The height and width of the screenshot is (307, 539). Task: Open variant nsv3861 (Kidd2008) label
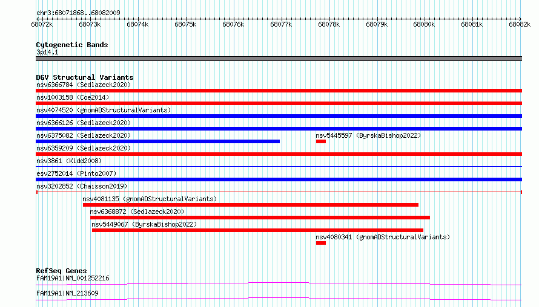coord(69,161)
